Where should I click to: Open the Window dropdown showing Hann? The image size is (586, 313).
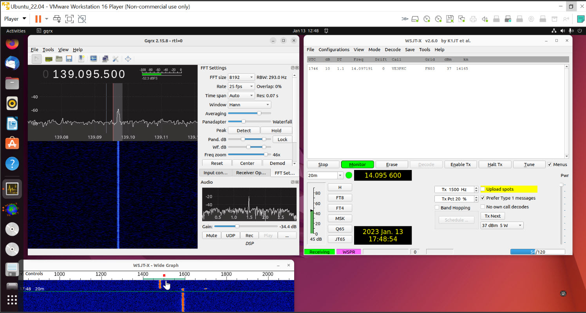point(249,104)
